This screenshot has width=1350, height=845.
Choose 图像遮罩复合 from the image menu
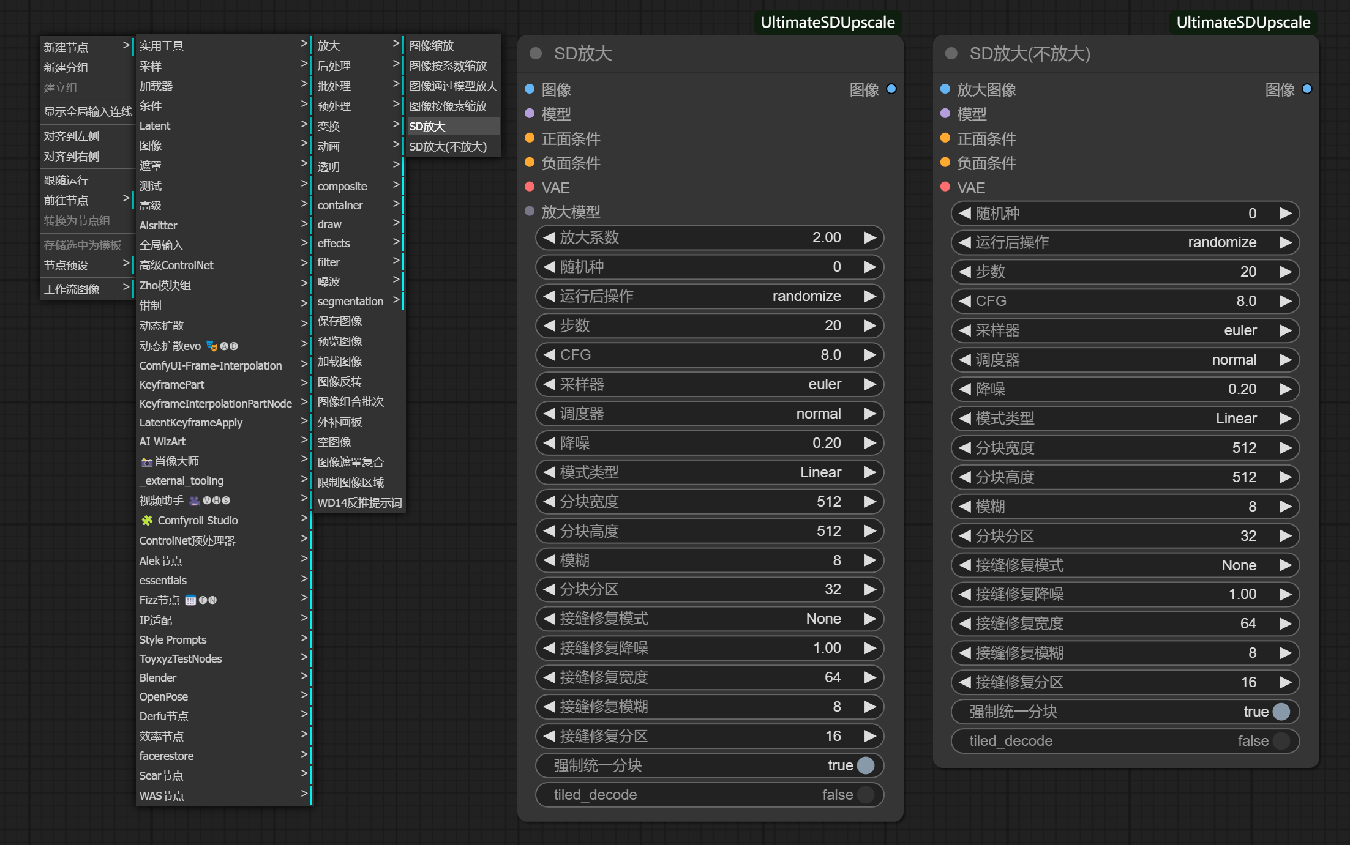tap(358, 463)
